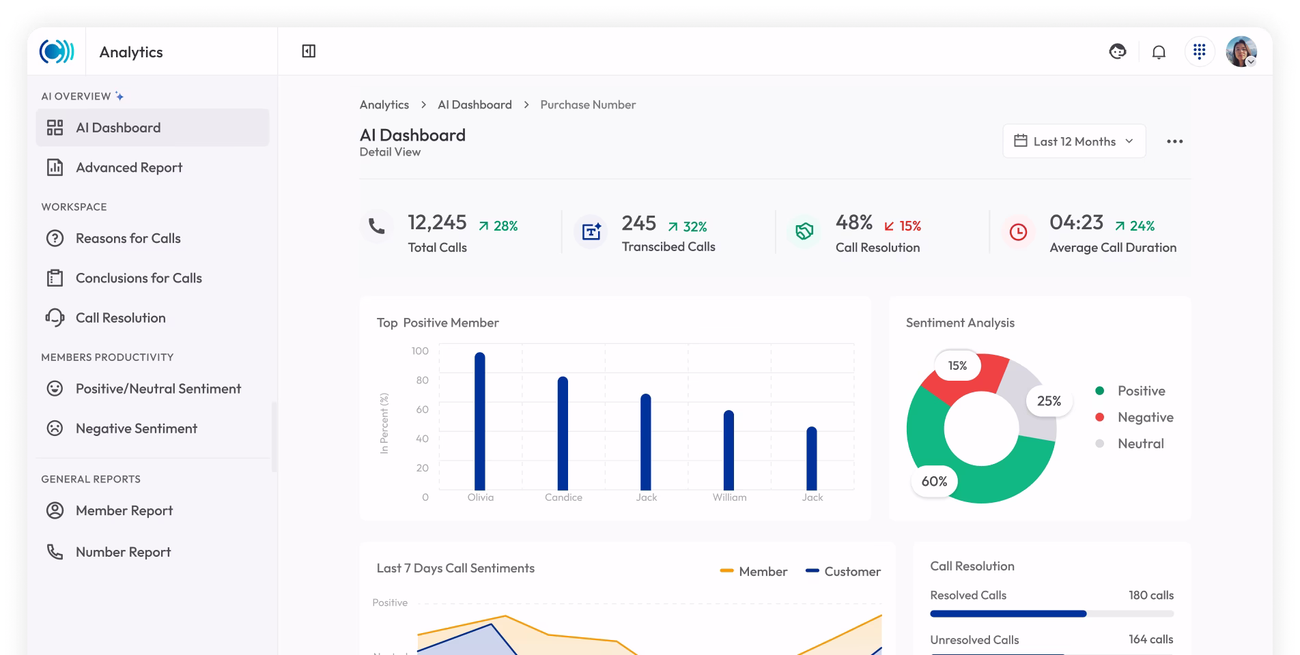
Task: Click the Resolved Calls progress bar
Action: pos(1051,614)
